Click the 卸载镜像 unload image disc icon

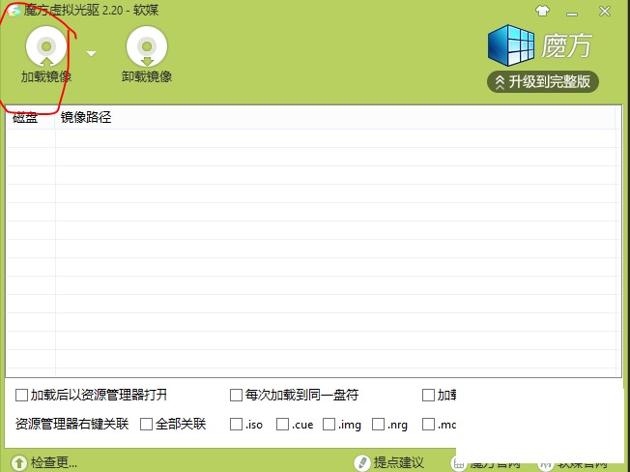[147, 46]
